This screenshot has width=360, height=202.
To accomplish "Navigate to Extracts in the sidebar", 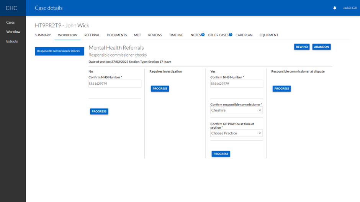I will coord(12,41).
